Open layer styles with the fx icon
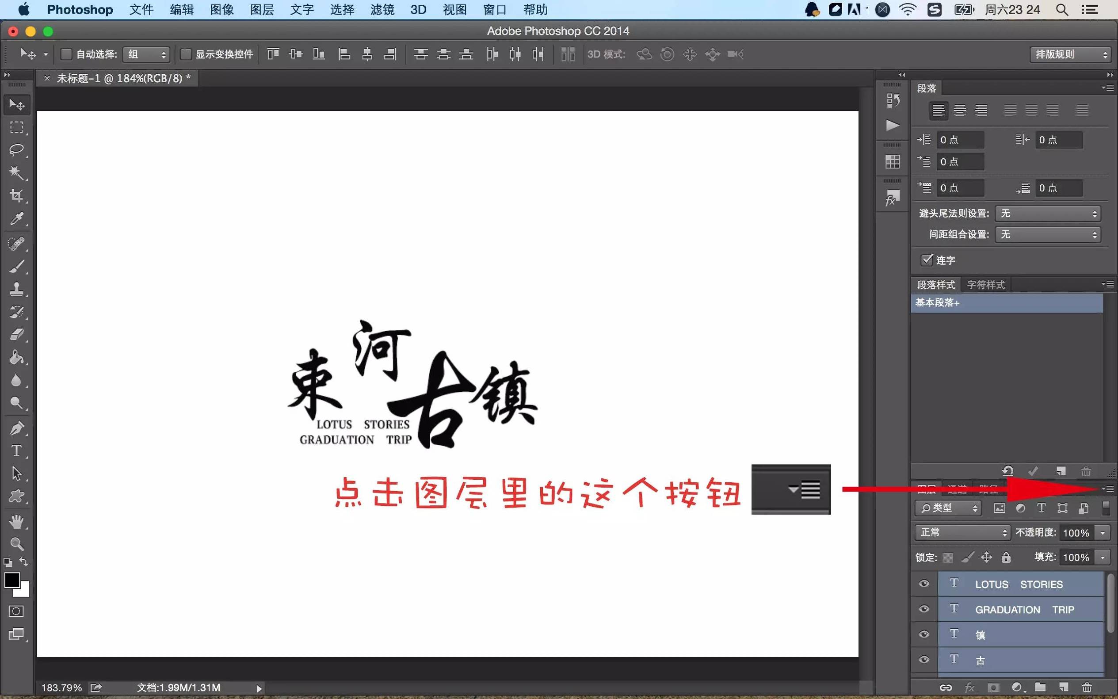Screen dimensions: 1118x699 point(970,687)
